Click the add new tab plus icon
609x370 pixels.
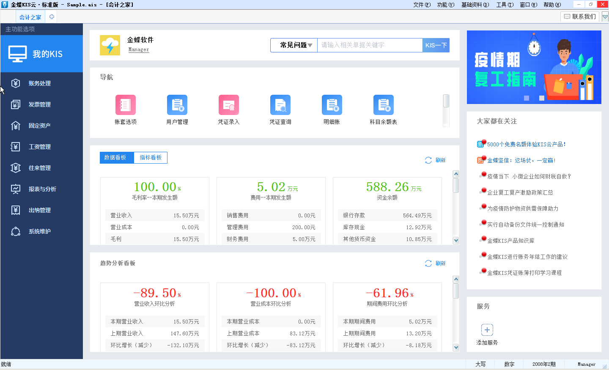52,17
